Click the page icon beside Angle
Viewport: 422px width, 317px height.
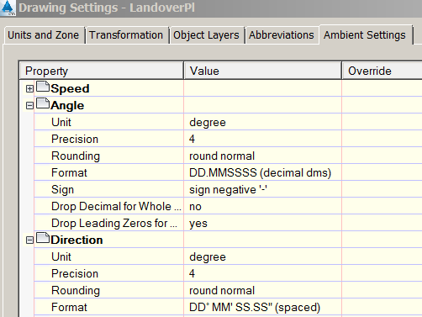(x=43, y=103)
